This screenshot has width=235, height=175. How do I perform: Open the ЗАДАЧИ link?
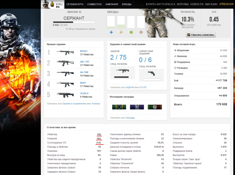130,87
